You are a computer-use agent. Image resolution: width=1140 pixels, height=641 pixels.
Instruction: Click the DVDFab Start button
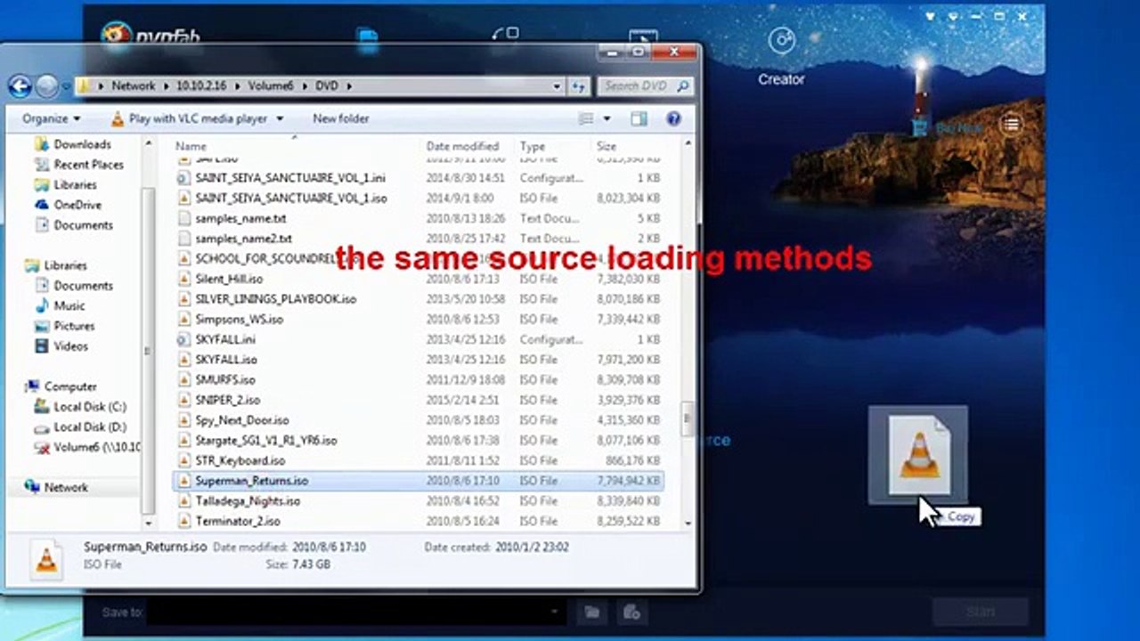(980, 613)
